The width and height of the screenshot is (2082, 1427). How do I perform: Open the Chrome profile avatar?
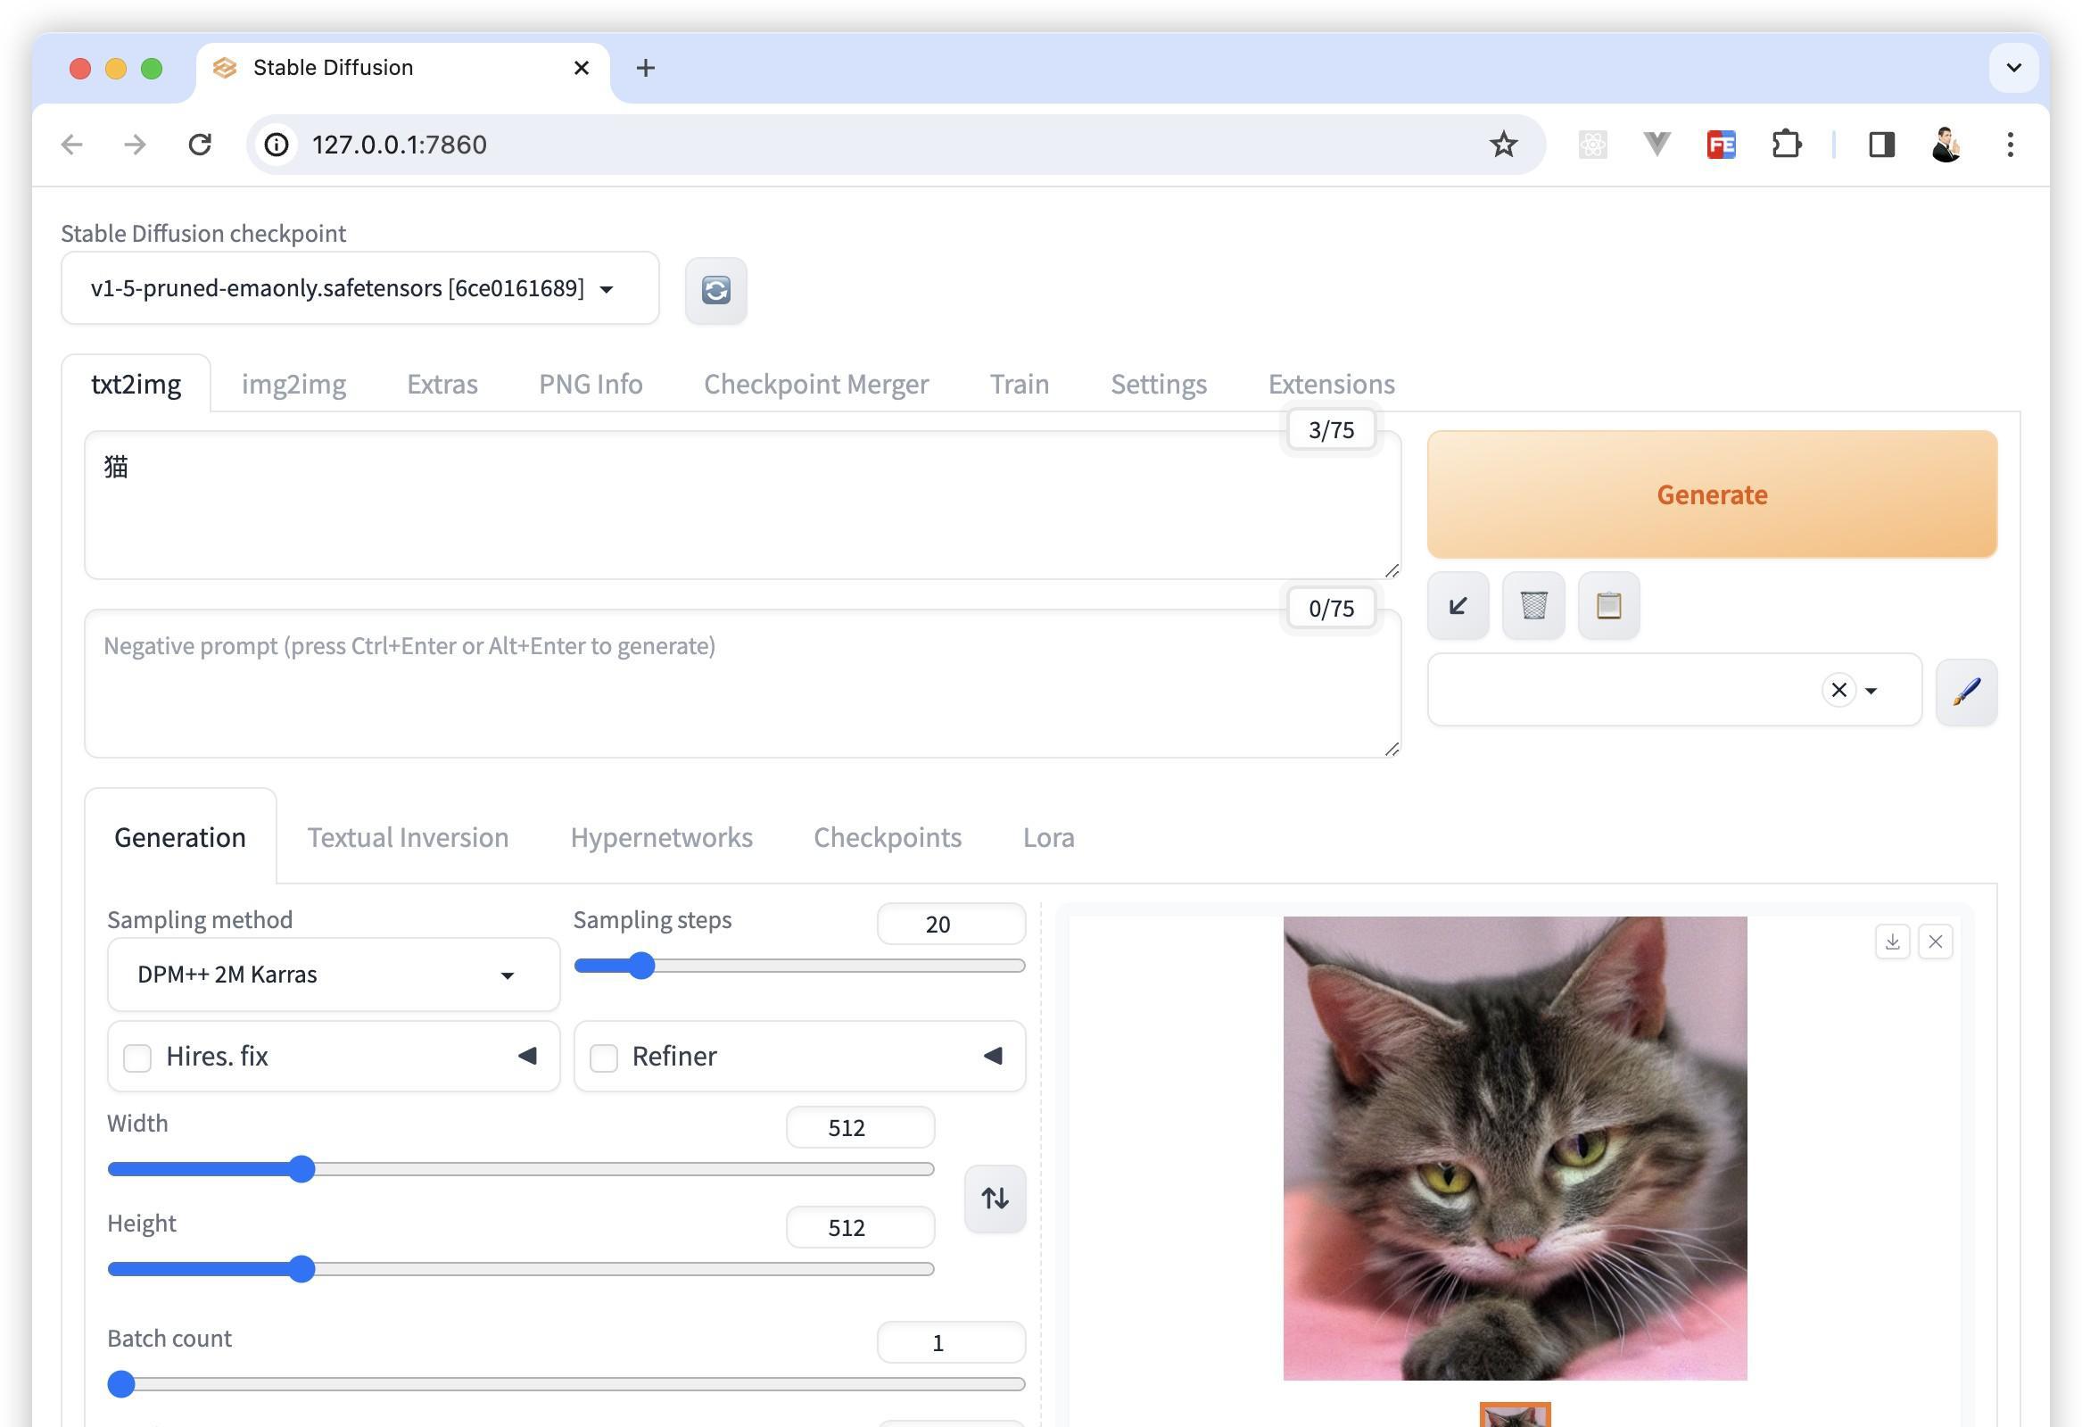[1946, 145]
